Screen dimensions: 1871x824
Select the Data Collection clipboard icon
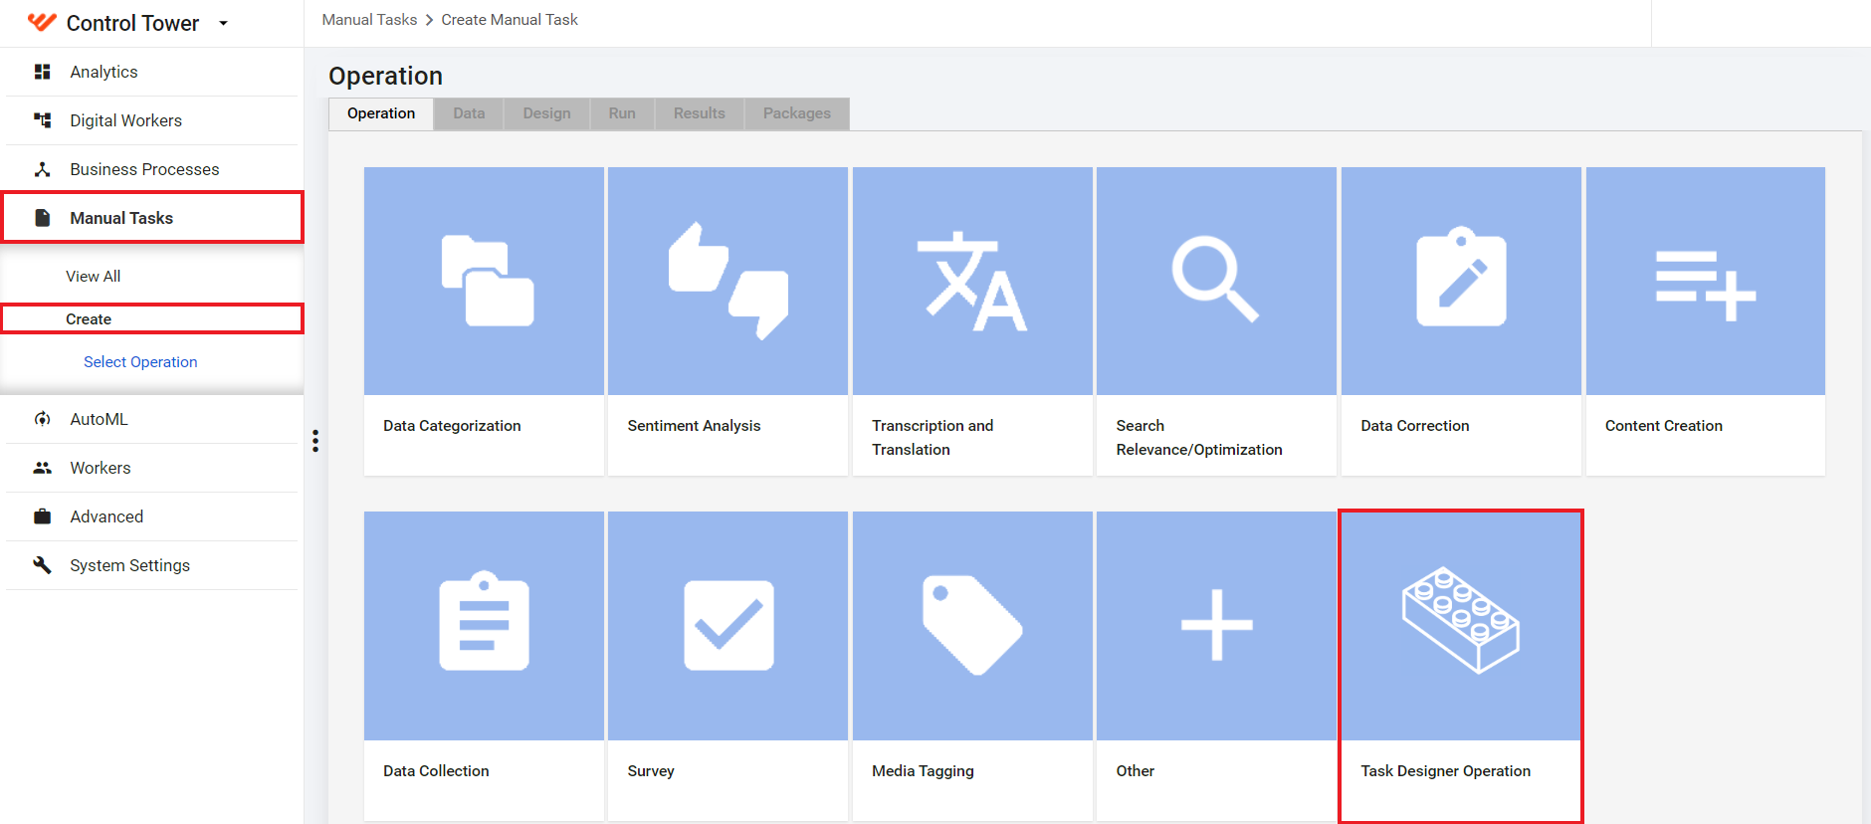[484, 621]
